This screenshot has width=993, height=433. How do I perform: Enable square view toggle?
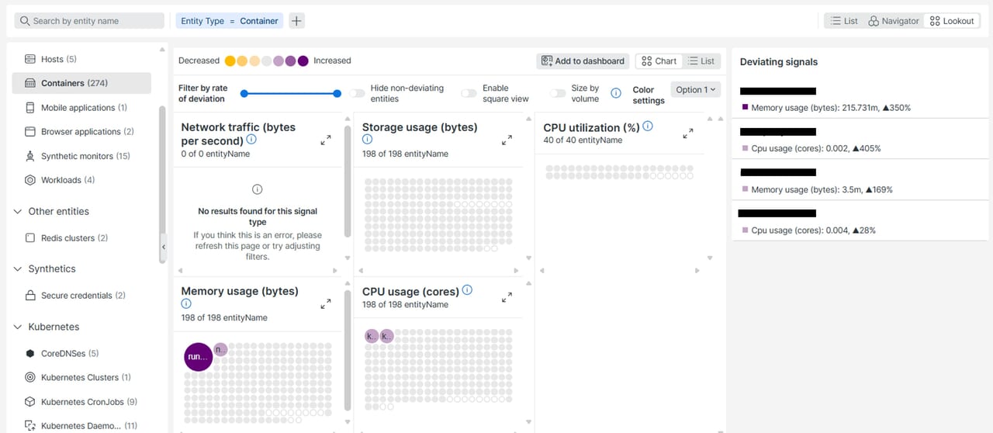[x=469, y=93]
